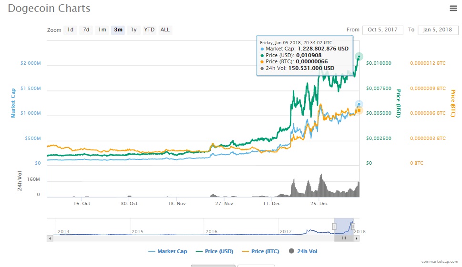This screenshot has width=462, height=267.
Task: Select the active 3m zoom button
Action: point(118,30)
